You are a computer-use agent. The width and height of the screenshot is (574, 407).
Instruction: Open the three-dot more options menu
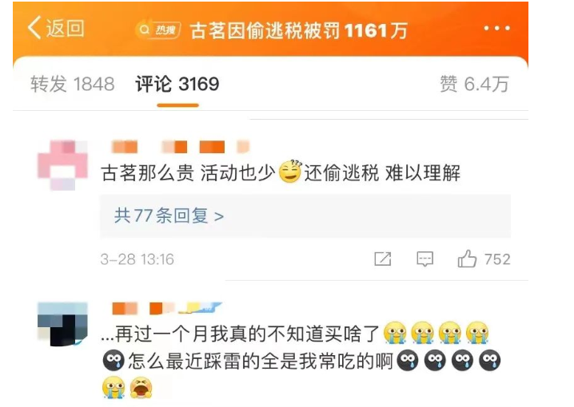496,28
